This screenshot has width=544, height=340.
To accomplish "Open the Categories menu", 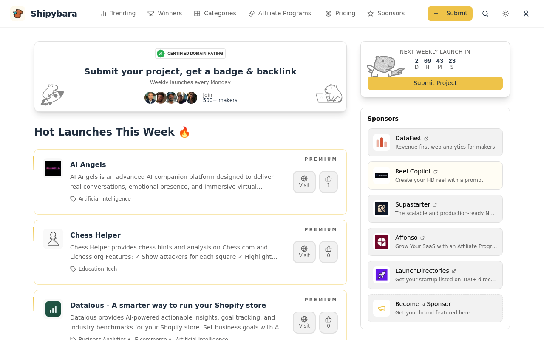I will click(215, 14).
